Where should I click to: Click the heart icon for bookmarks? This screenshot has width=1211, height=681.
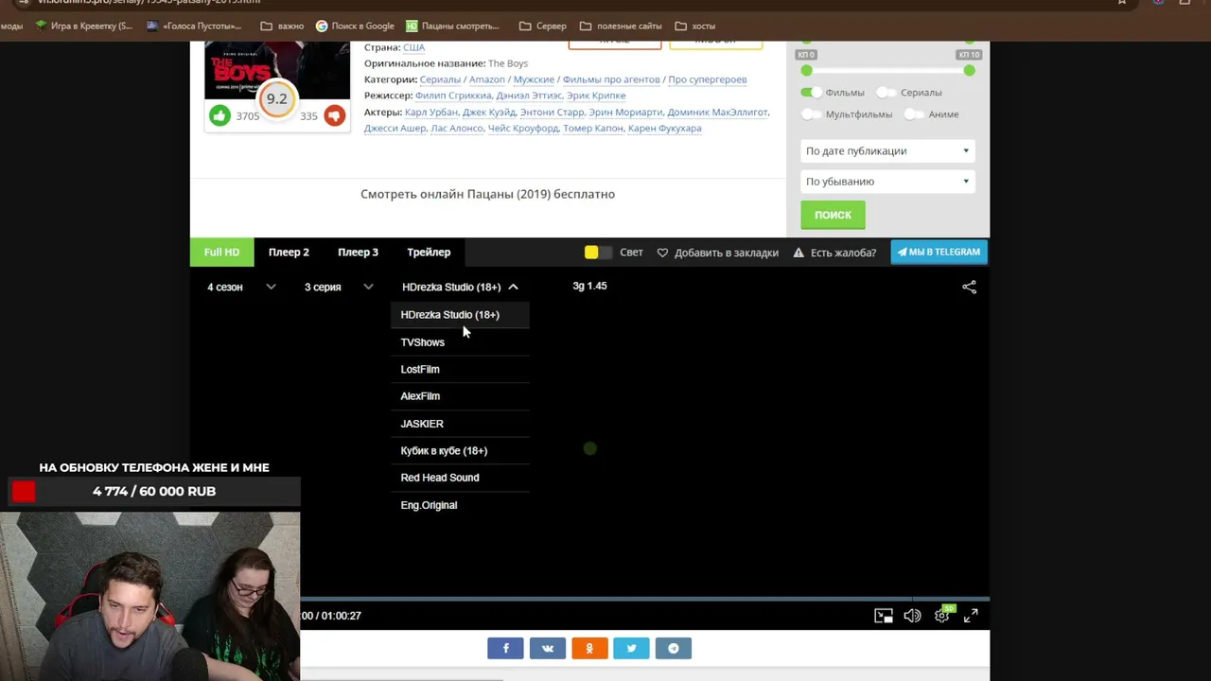(662, 253)
